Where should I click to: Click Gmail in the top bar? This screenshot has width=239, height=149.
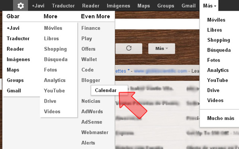[188, 6]
